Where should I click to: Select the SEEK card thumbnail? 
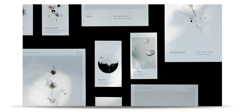click(115, 15)
